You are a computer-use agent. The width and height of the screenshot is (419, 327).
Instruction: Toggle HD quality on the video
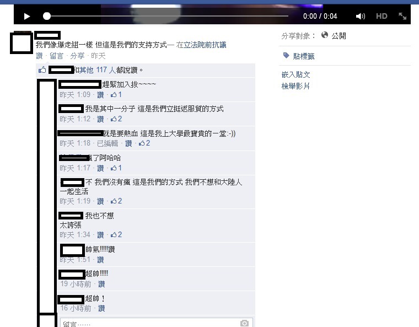pos(382,17)
